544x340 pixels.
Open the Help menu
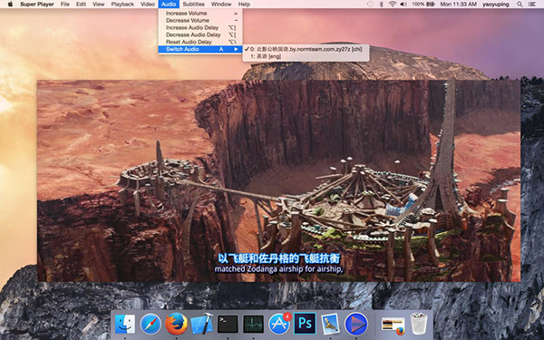point(244,5)
